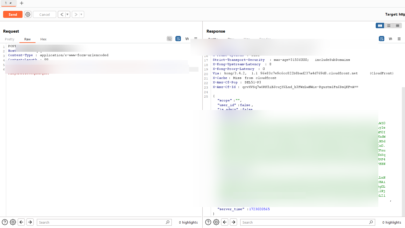Toggle request word wrap icon
405x228 pixels.
pyautogui.click(x=178, y=39)
